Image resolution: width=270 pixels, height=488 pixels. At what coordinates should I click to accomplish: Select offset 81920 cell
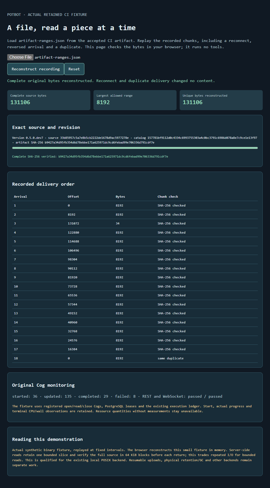pyautogui.click(x=72, y=277)
